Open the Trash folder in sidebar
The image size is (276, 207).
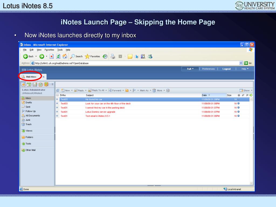[x=29, y=124]
